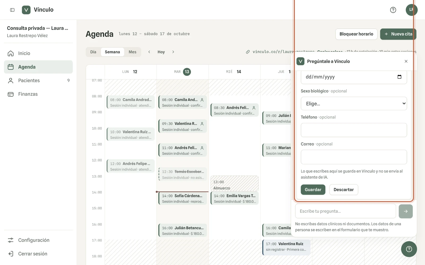Open the help icon in header
Viewport: 425px width, 265px height.
[393, 10]
